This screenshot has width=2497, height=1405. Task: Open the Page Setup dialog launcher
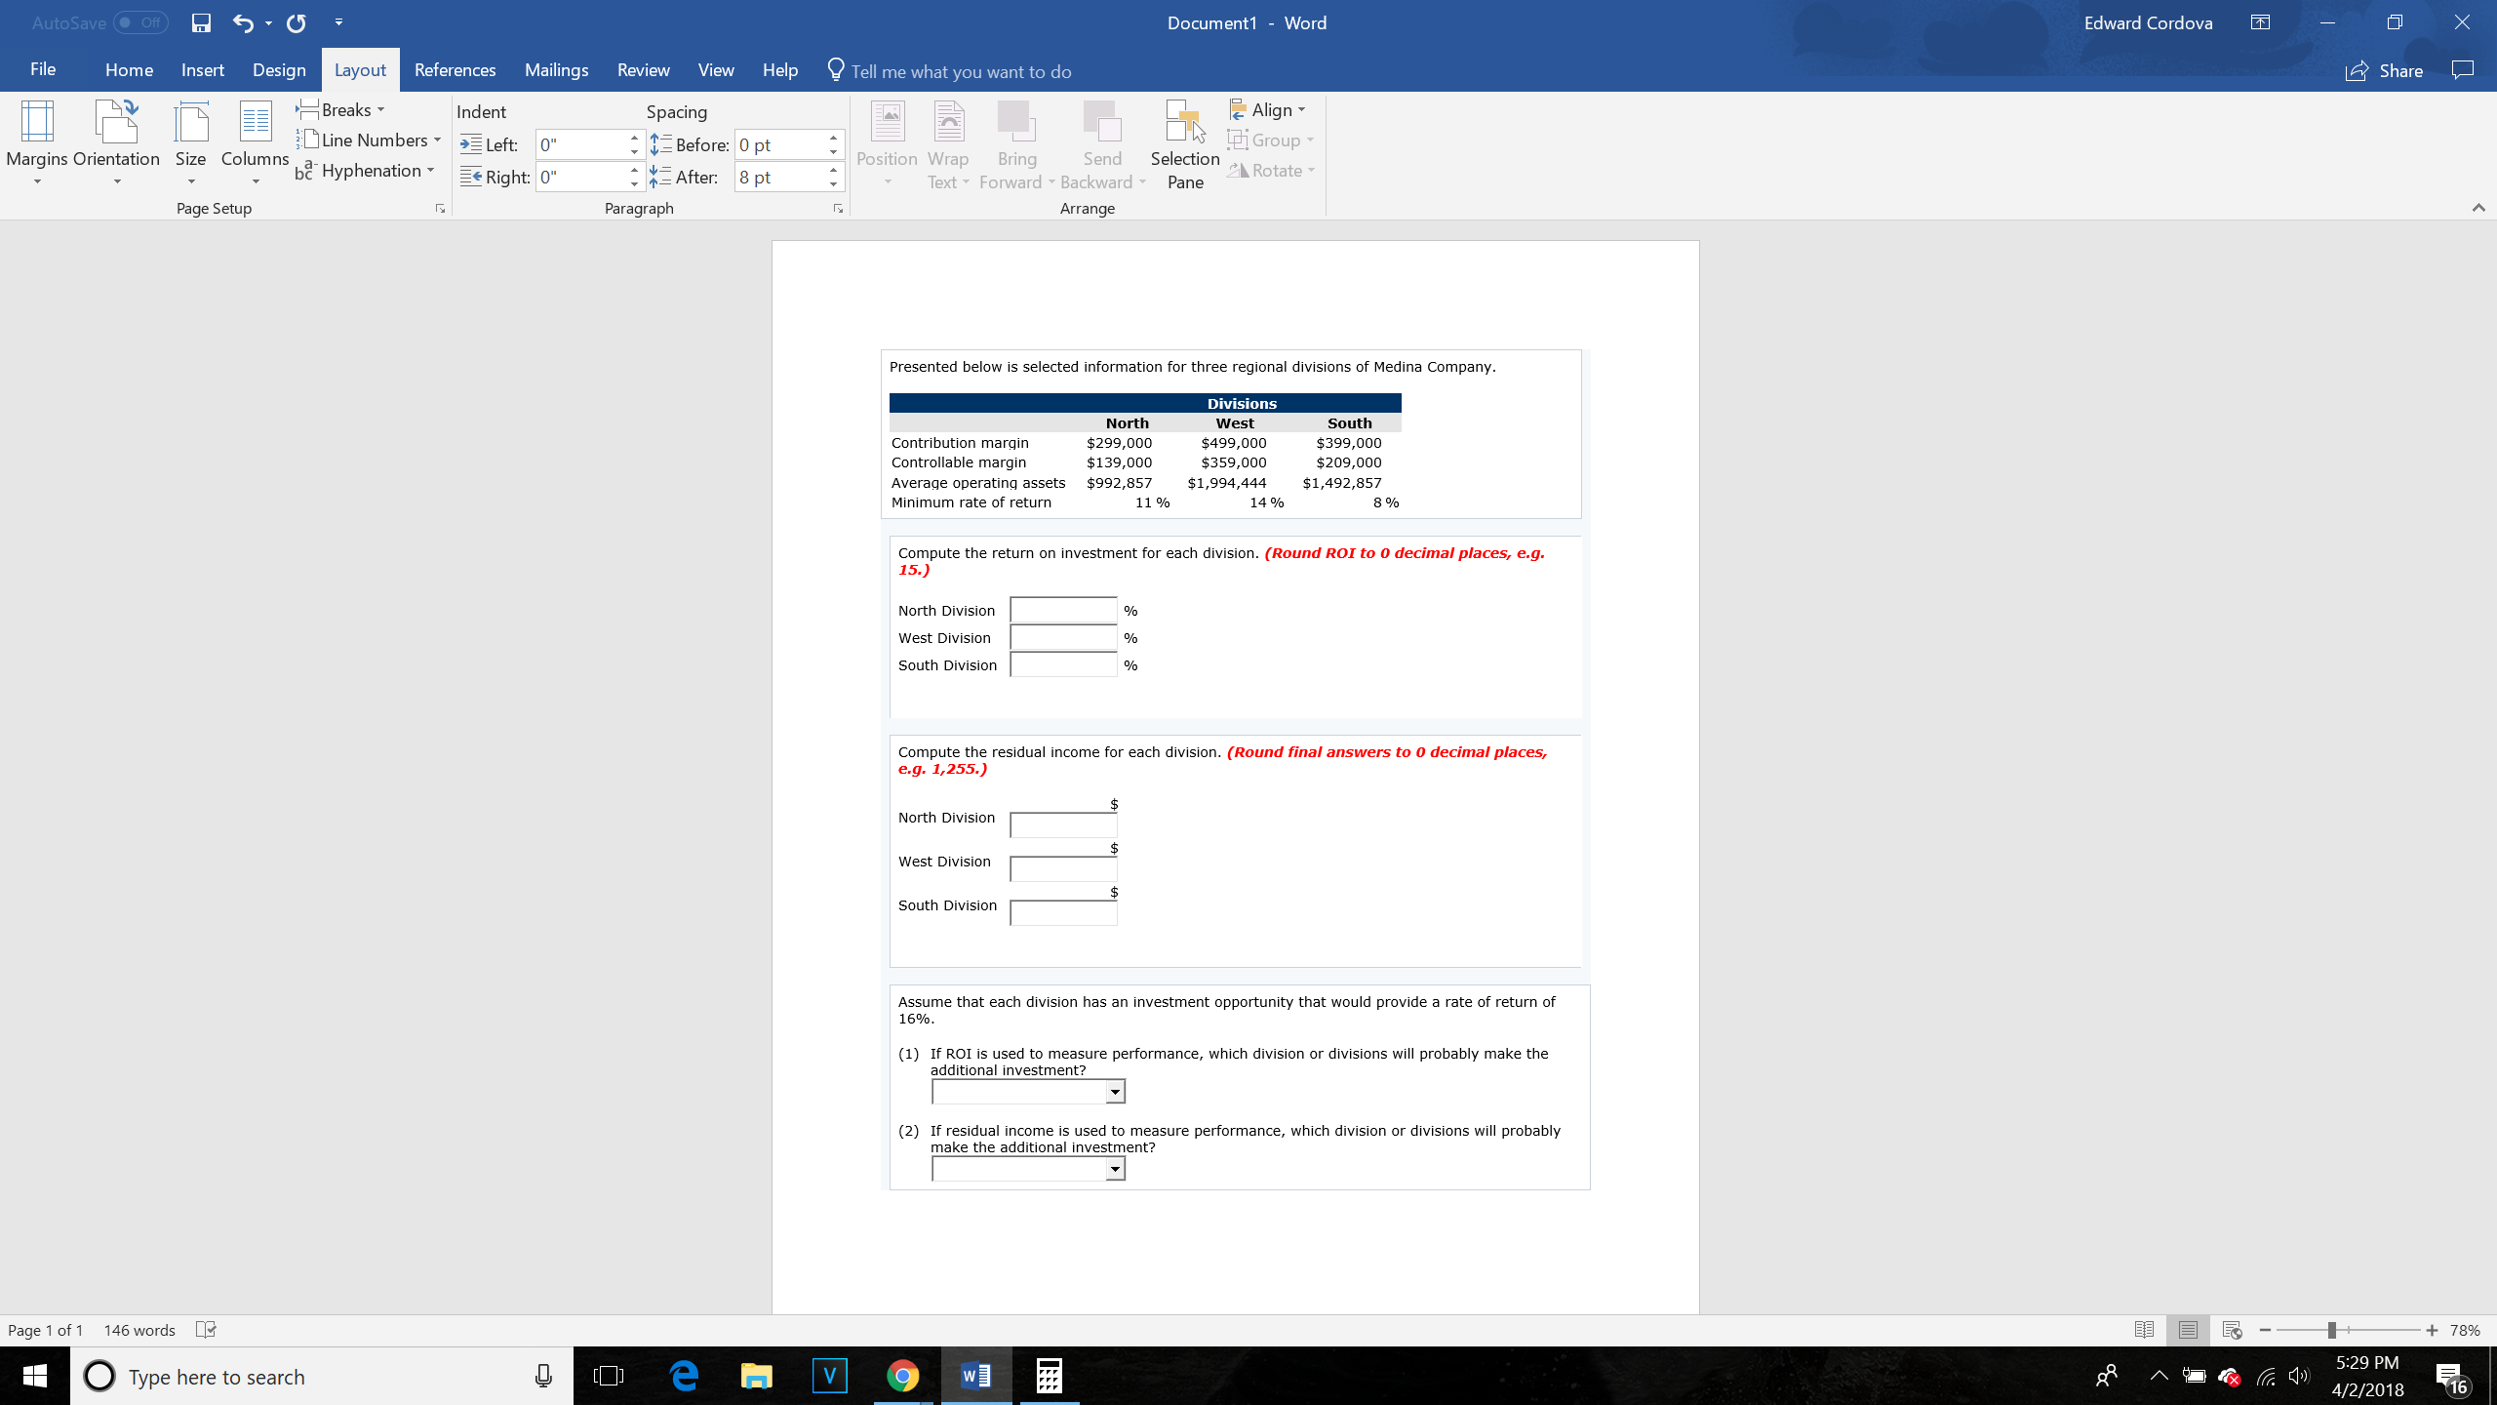440,208
